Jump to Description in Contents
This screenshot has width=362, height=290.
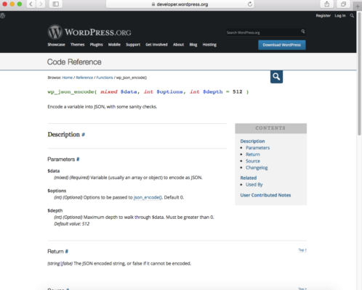(252, 141)
